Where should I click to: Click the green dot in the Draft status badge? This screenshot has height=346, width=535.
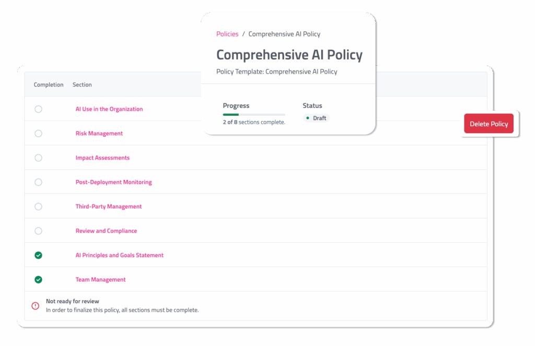click(308, 118)
